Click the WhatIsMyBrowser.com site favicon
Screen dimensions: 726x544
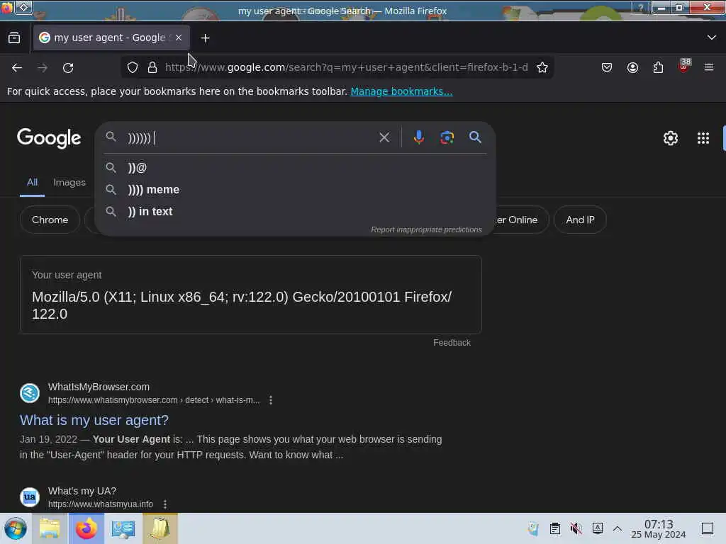(x=30, y=393)
